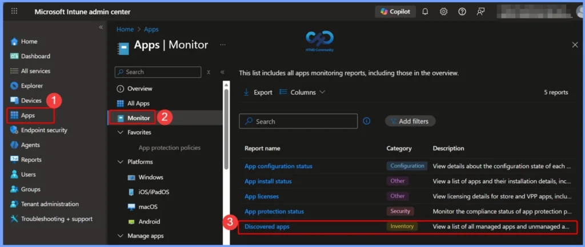Open App configuration status report
The image size is (585, 247).
[x=278, y=166]
